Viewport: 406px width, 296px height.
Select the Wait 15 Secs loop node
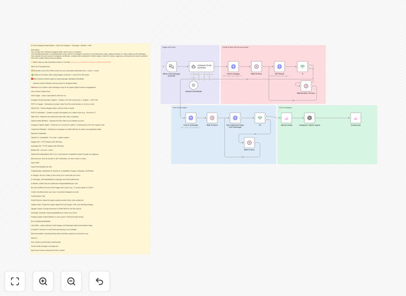(x=249, y=142)
